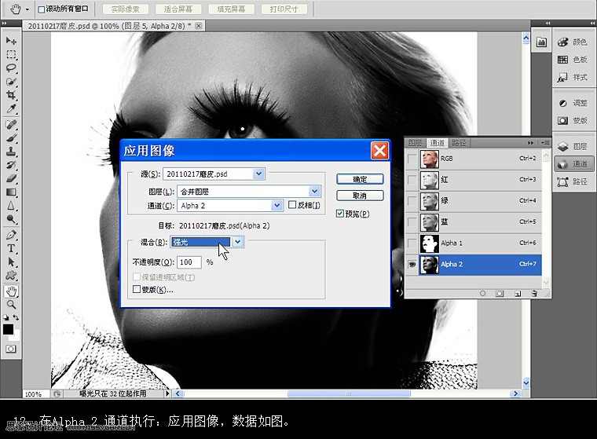The height and width of the screenshot is (439, 597).
Task: Click the Fill Screen (填充屏幕) button
Action: 231,9
